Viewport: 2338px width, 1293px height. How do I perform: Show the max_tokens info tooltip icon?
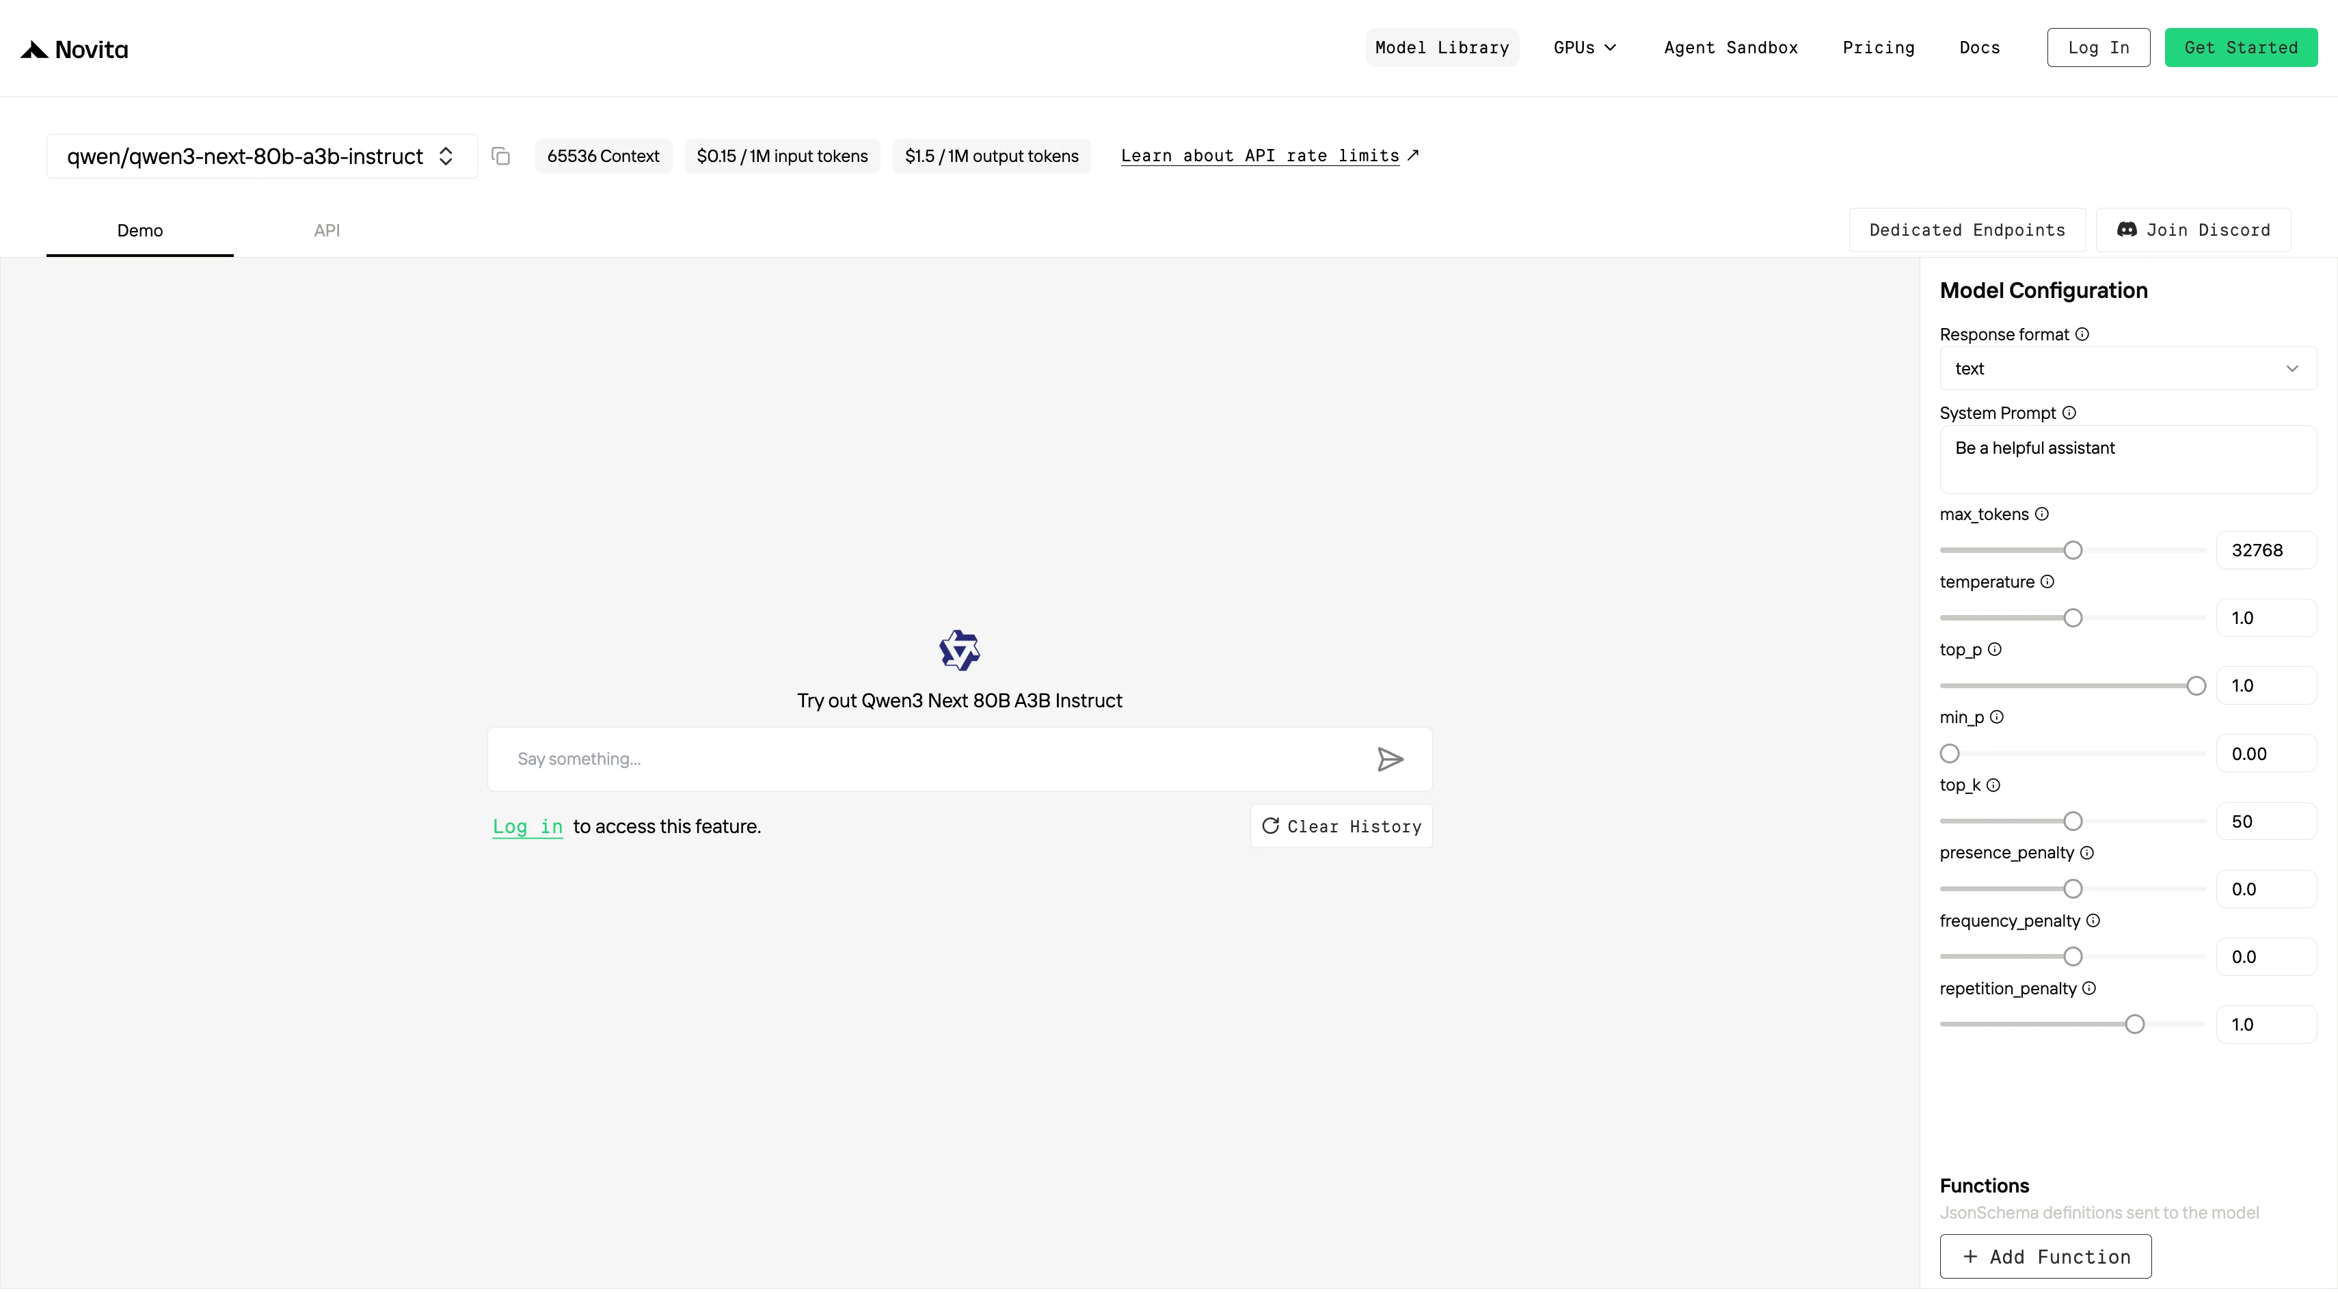tap(2042, 513)
